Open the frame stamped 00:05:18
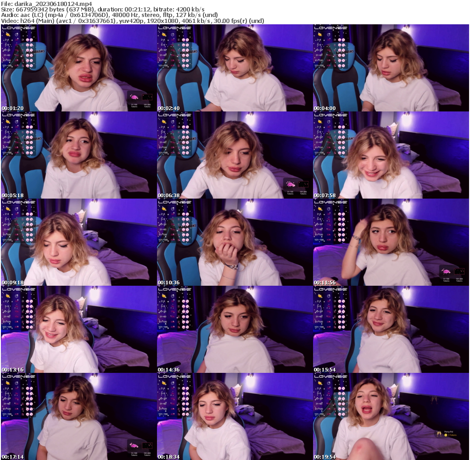The height and width of the screenshot is (460, 470). [78, 155]
